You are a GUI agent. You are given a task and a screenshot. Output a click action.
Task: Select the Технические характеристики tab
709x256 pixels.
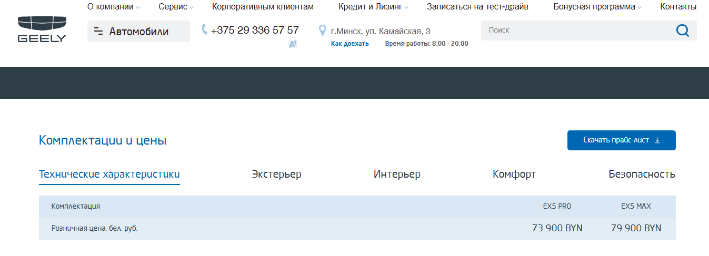tap(109, 175)
